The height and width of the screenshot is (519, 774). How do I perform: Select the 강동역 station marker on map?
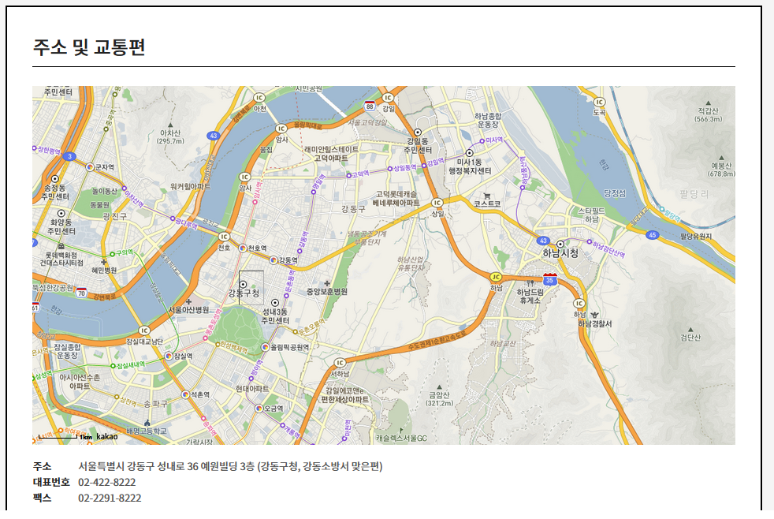pyautogui.click(x=273, y=259)
